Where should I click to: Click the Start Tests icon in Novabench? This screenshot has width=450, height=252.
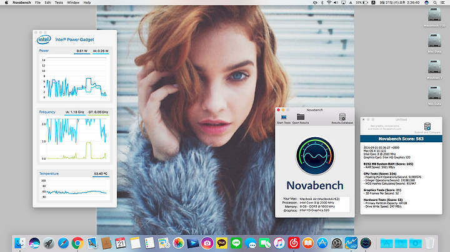[x=284, y=117]
